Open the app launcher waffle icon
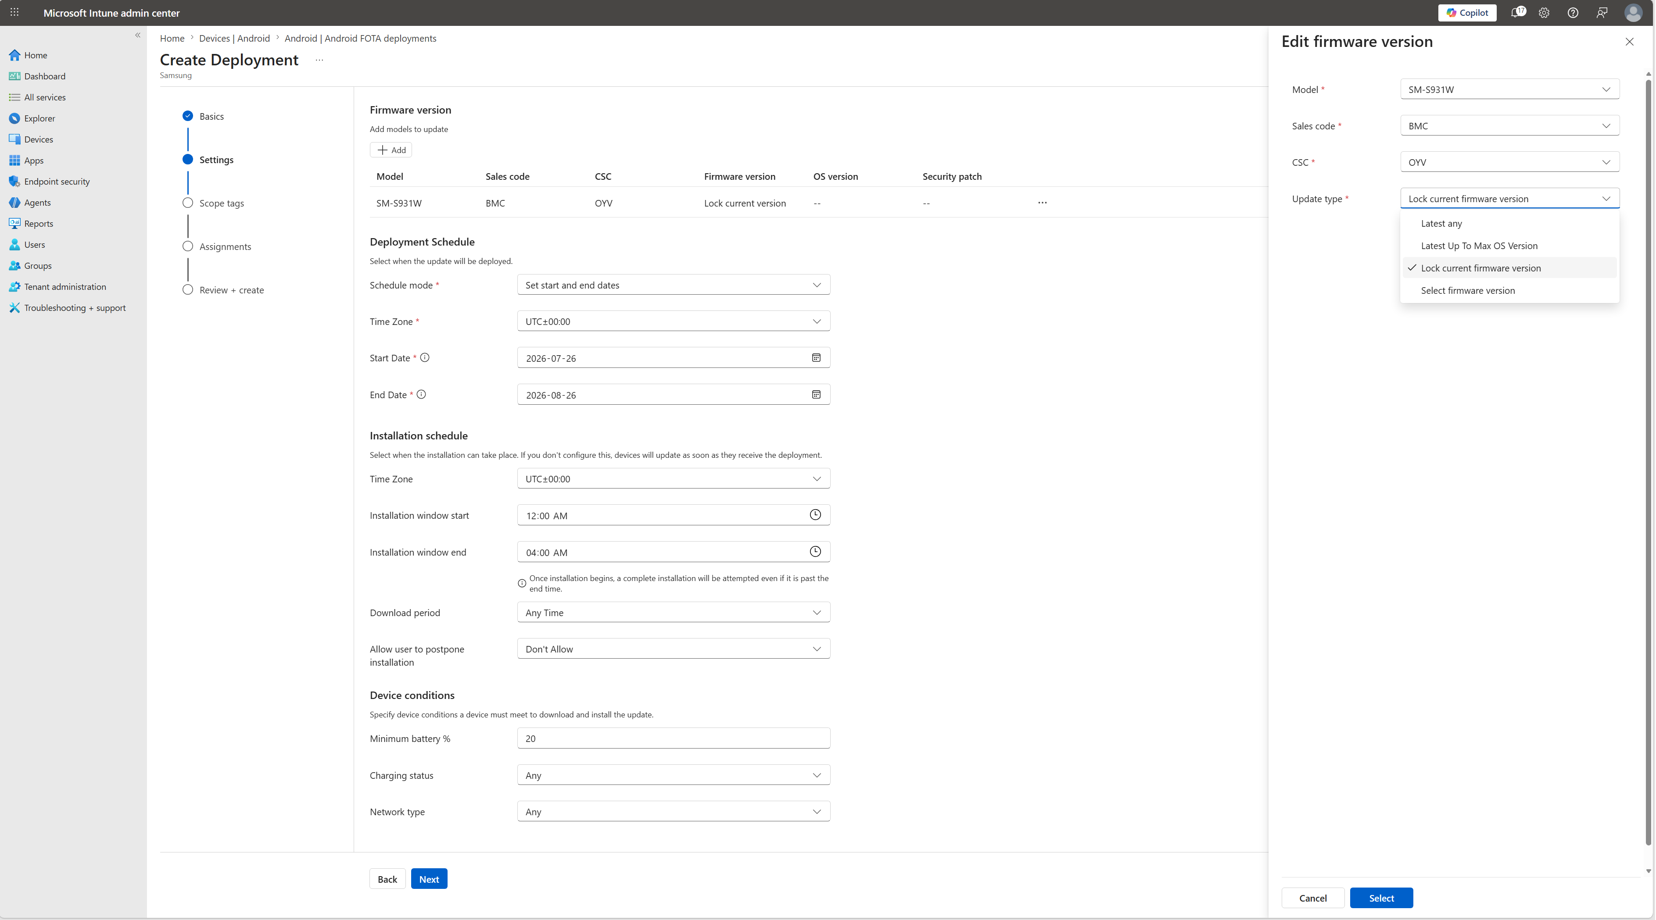Image resolution: width=1656 pixels, height=920 pixels. coord(14,12)
